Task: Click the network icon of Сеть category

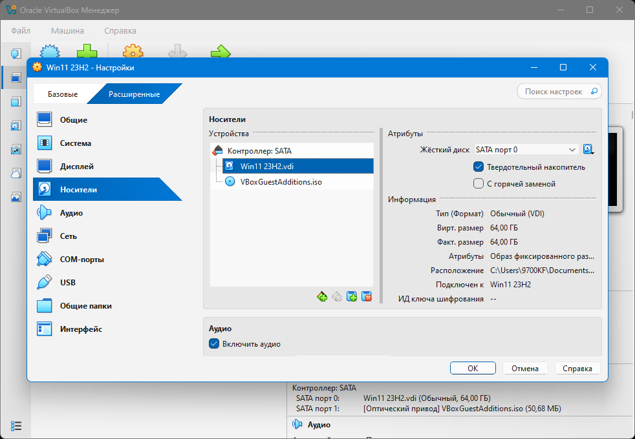Action: 45,236
